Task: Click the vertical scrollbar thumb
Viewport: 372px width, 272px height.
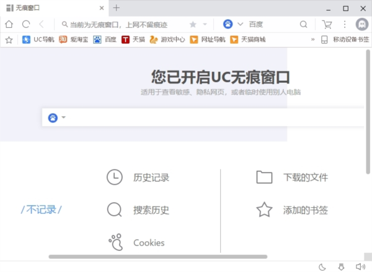Action: (x=368, y=112)
